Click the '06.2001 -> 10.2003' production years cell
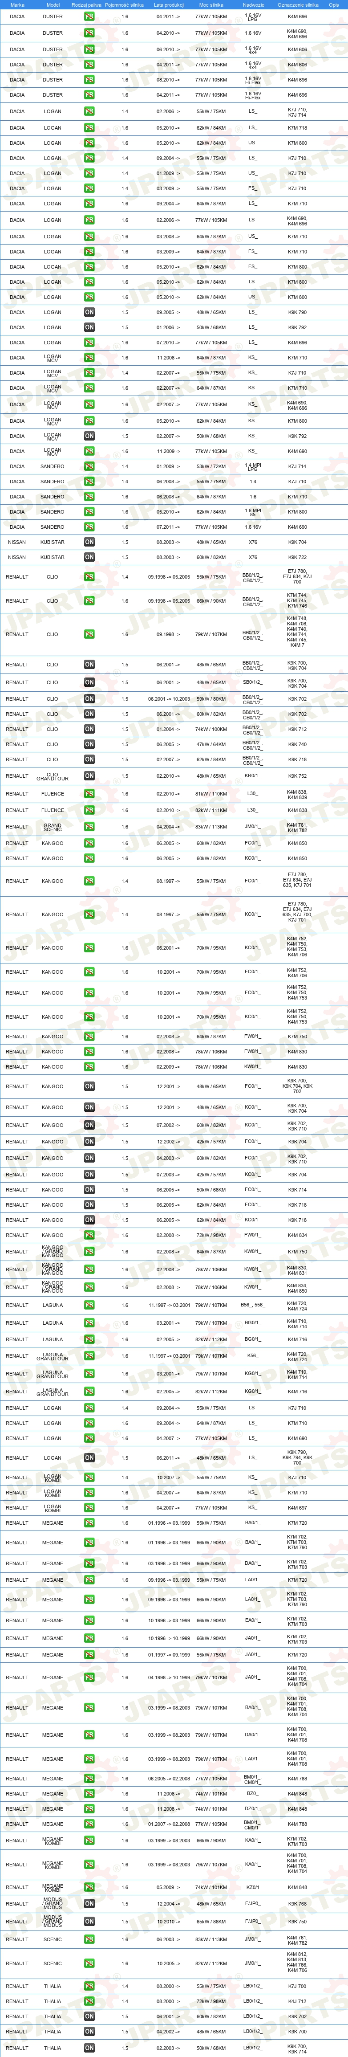 tap(169, 699)
